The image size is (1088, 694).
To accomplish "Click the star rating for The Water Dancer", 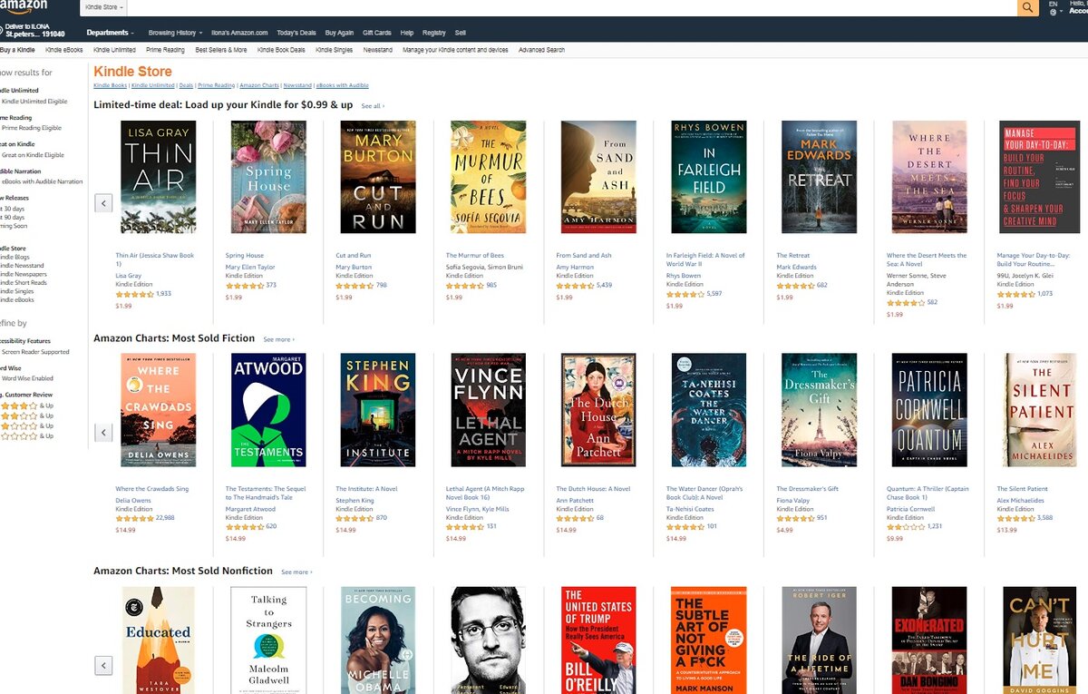I will coord(685,527).
